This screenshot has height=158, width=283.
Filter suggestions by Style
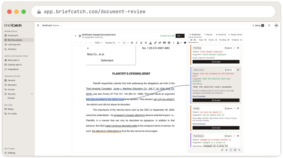coord(202,40)
